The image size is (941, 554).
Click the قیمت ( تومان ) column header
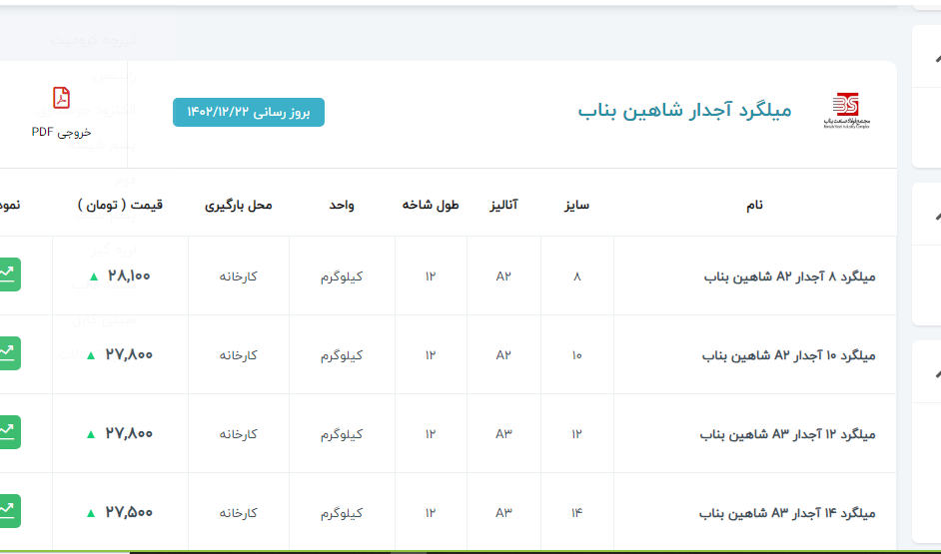(x=120, y=205)
